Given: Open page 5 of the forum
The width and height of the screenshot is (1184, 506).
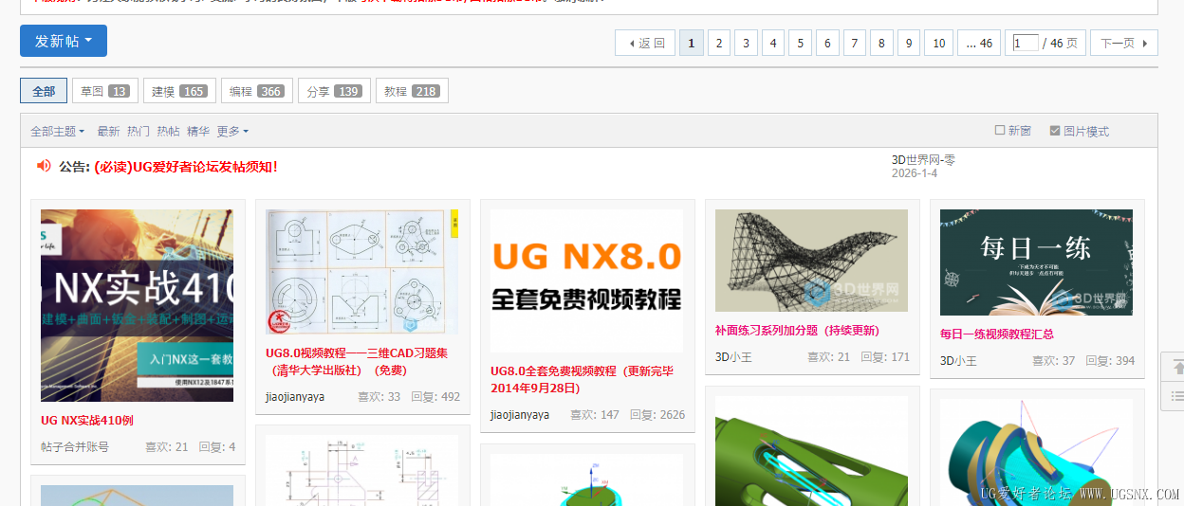Looking at the screenshot, I should (801, 43).
